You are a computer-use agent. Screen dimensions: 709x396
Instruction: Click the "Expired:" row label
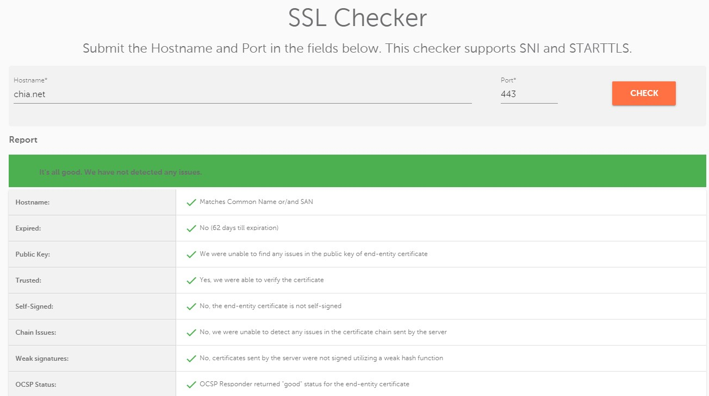(28, 228)
